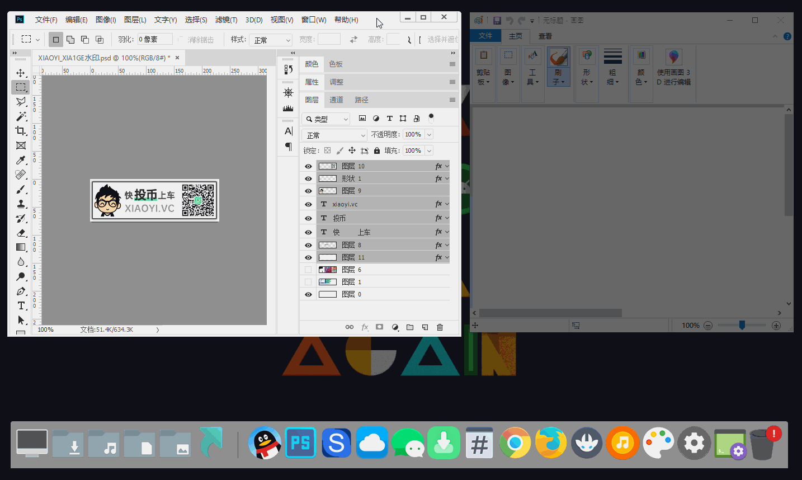
Task: Switch to the 色板 swatches tab
Action: (336, 64)
